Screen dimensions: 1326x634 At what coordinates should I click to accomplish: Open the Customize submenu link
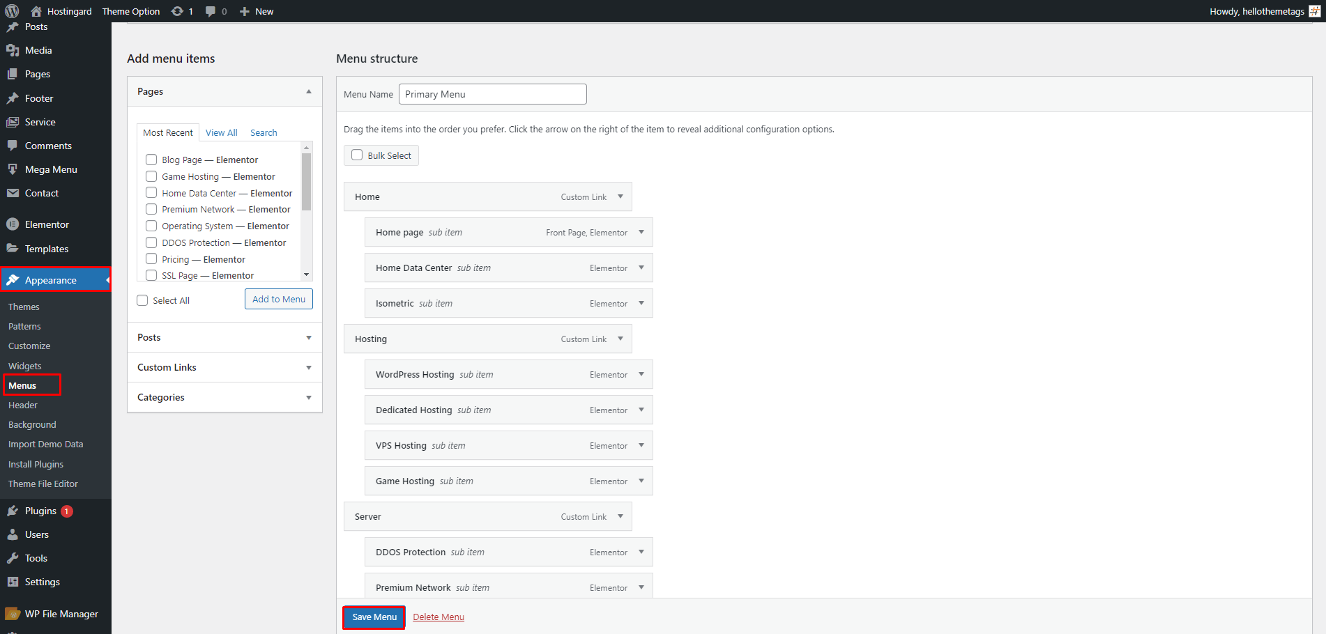tap(29, 346)
